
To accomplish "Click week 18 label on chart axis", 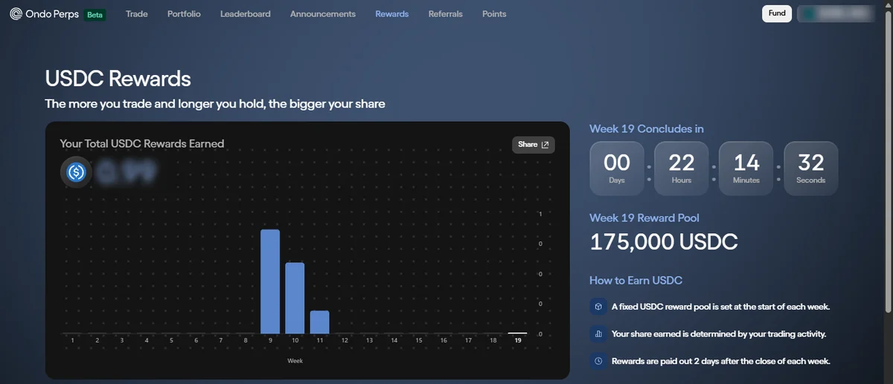I will [493, 340].
